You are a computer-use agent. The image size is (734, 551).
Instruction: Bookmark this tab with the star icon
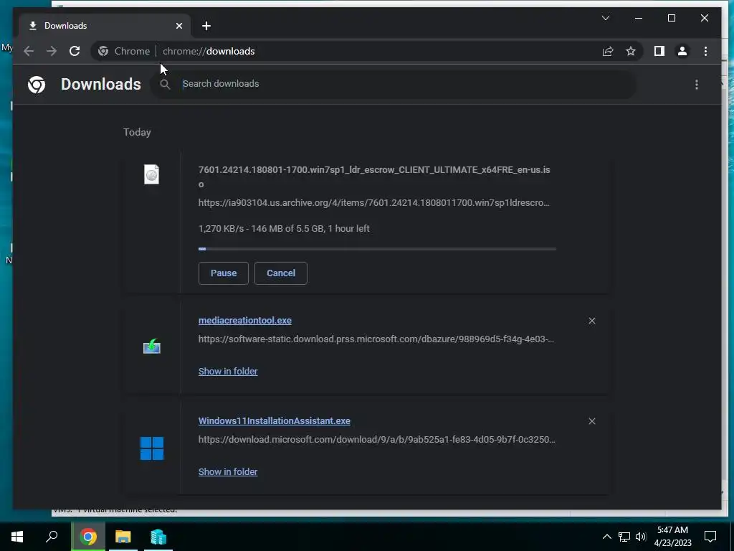631,51
